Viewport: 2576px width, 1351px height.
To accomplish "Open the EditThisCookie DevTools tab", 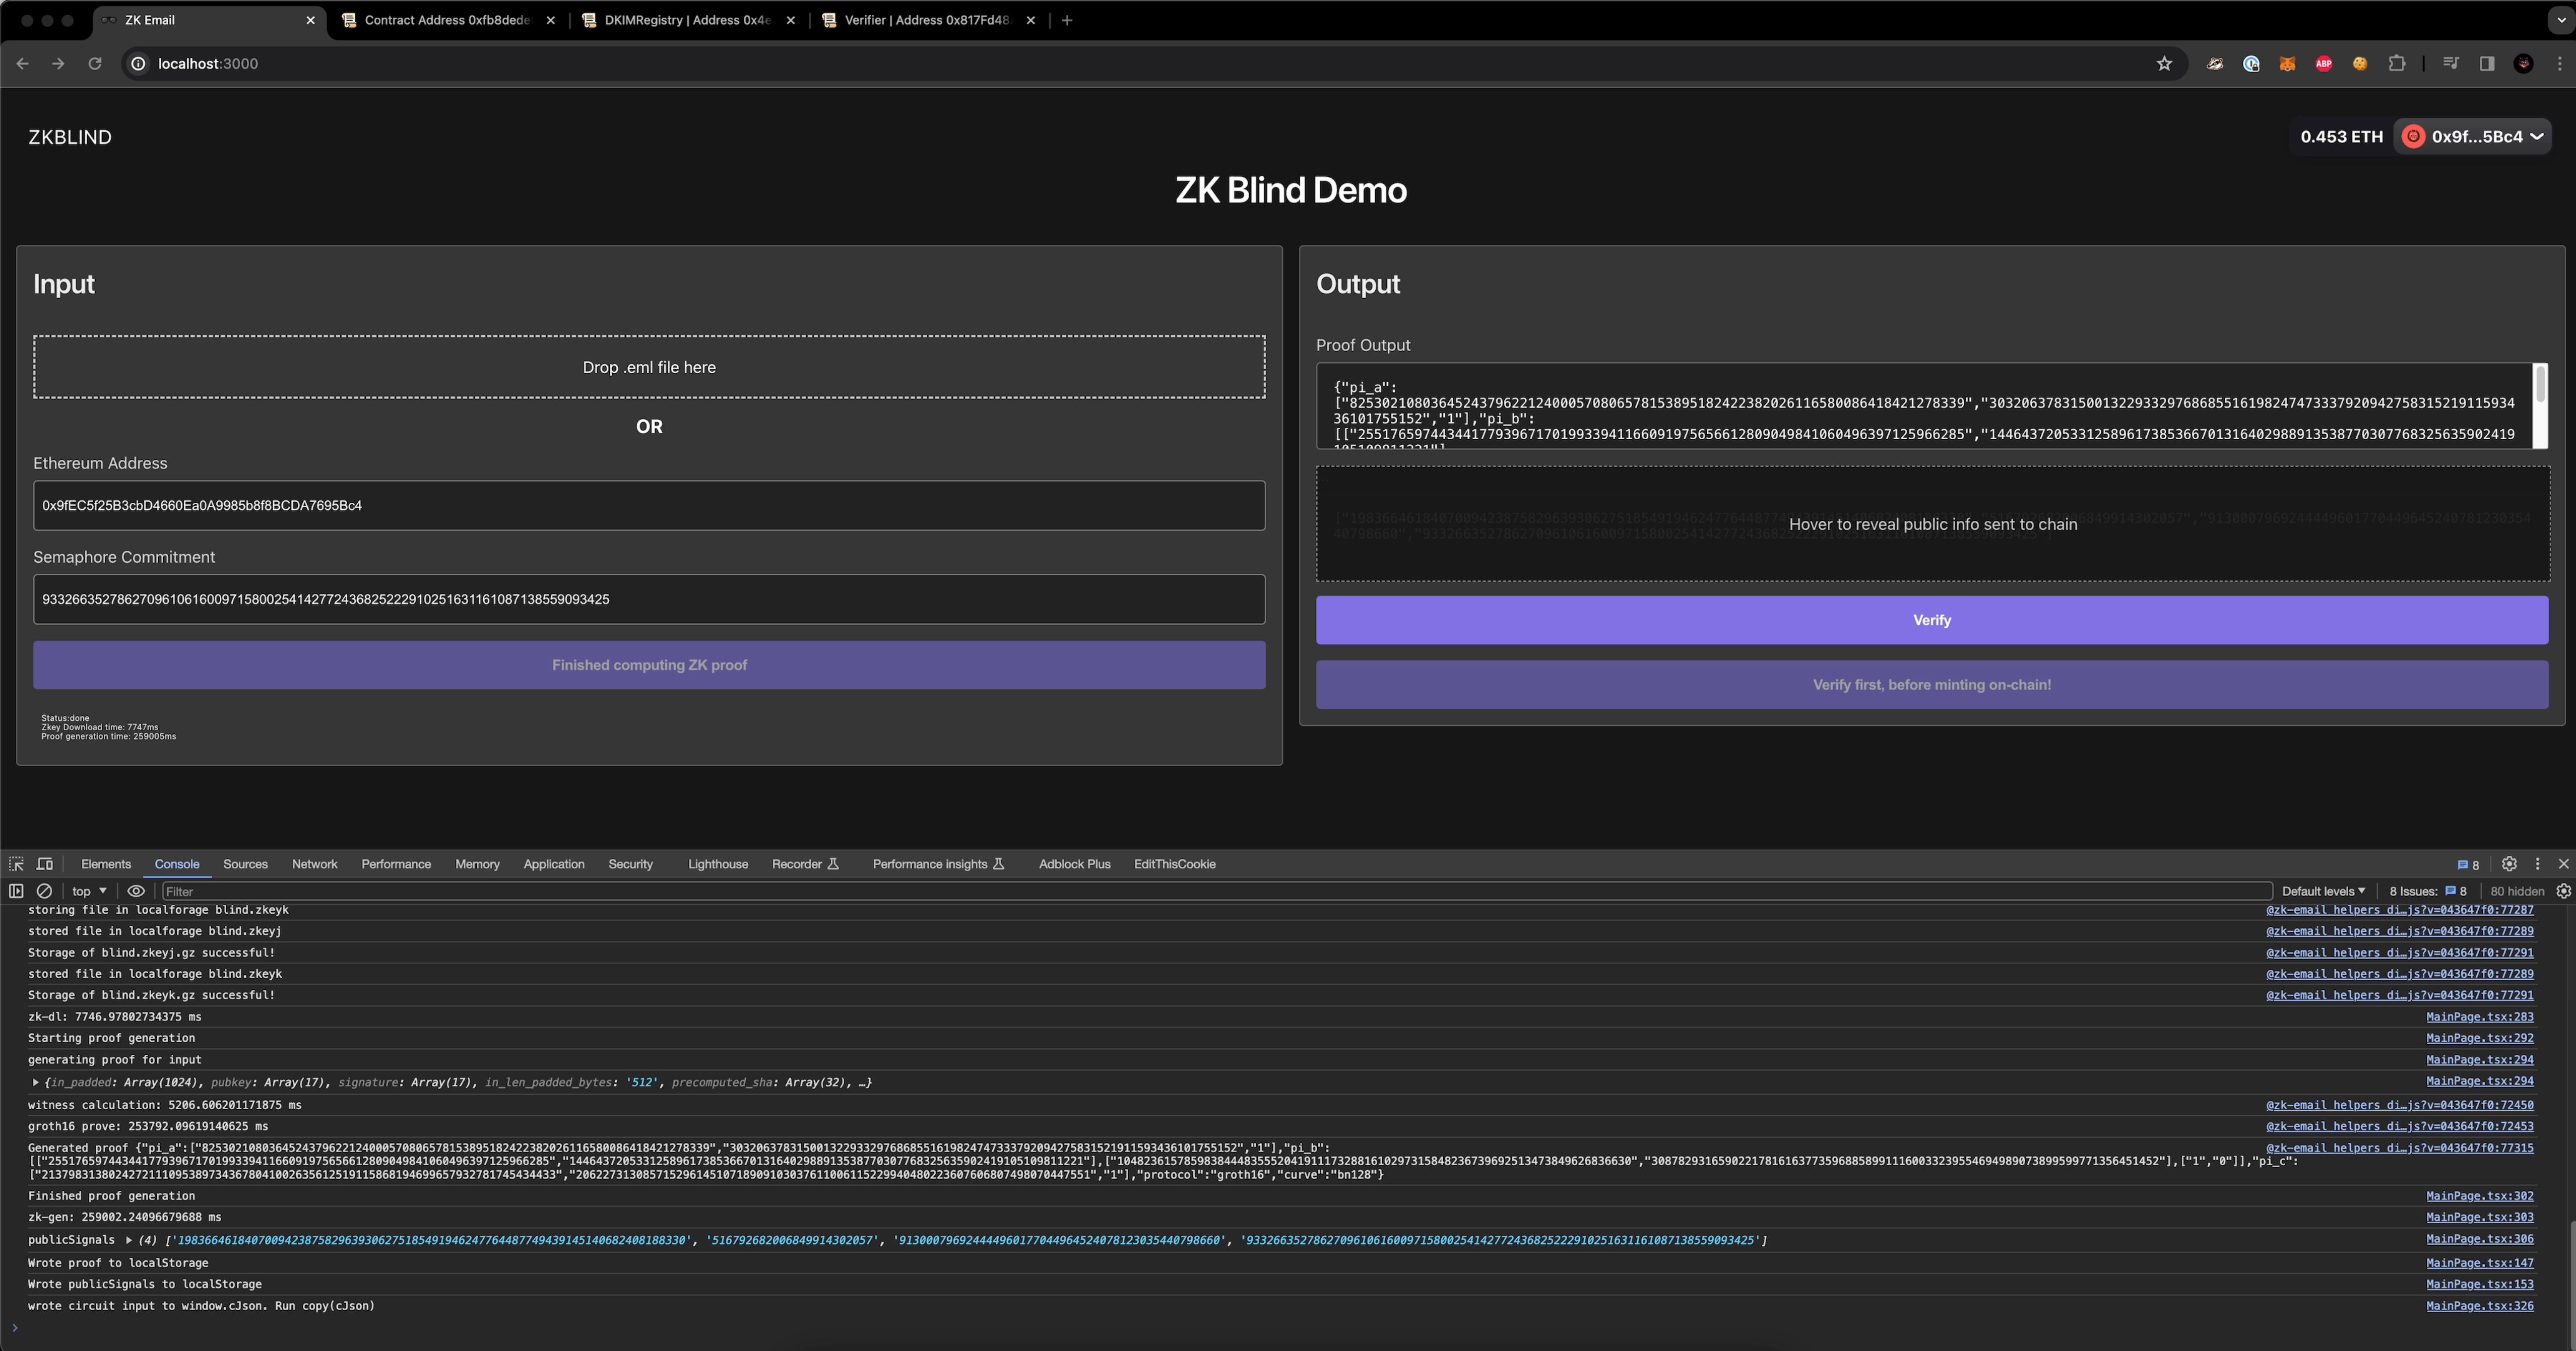I will tap(1175, 864).
